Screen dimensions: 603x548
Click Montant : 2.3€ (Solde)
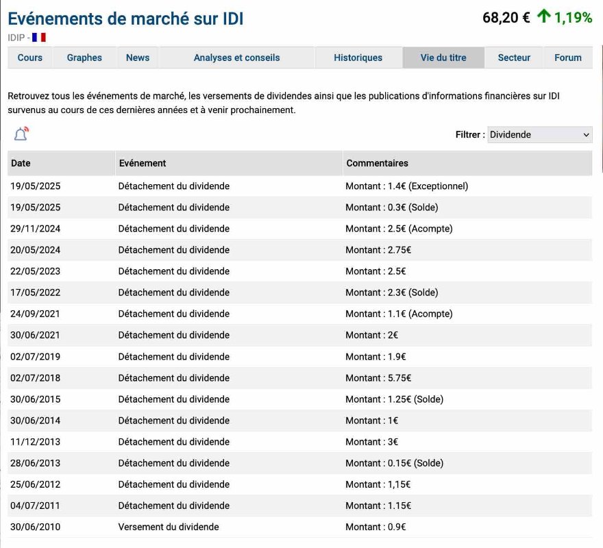pyautogui.click(x=392, y=292)
